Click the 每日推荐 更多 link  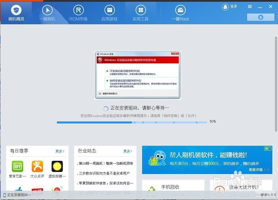coord(59,151)
